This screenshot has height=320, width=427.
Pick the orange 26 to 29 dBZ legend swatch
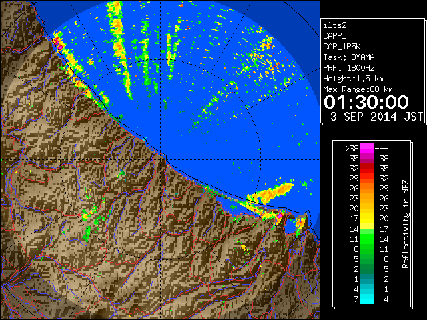click(x=367, y=189)
